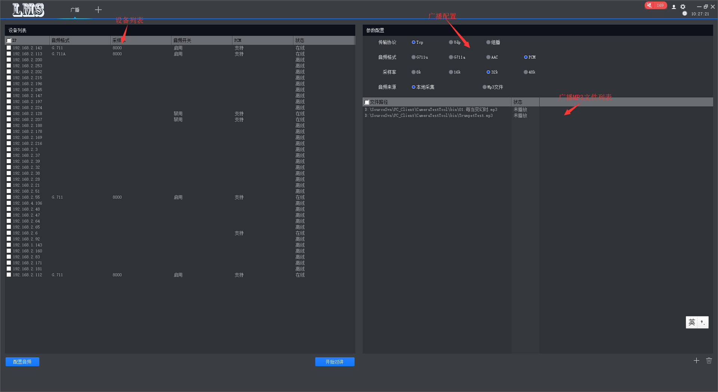Click the 开始对讲 button
Screen dimensions: 718x392
pos(335,362)
